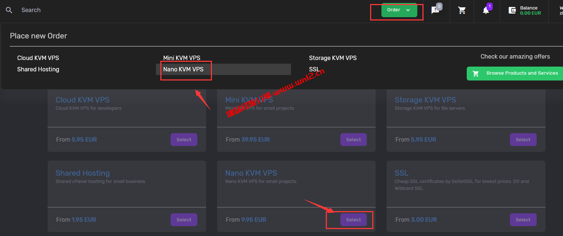Select the Shared Hosting card
The width and height of the screenshot is (563, 236).
[x=184, y=220]
